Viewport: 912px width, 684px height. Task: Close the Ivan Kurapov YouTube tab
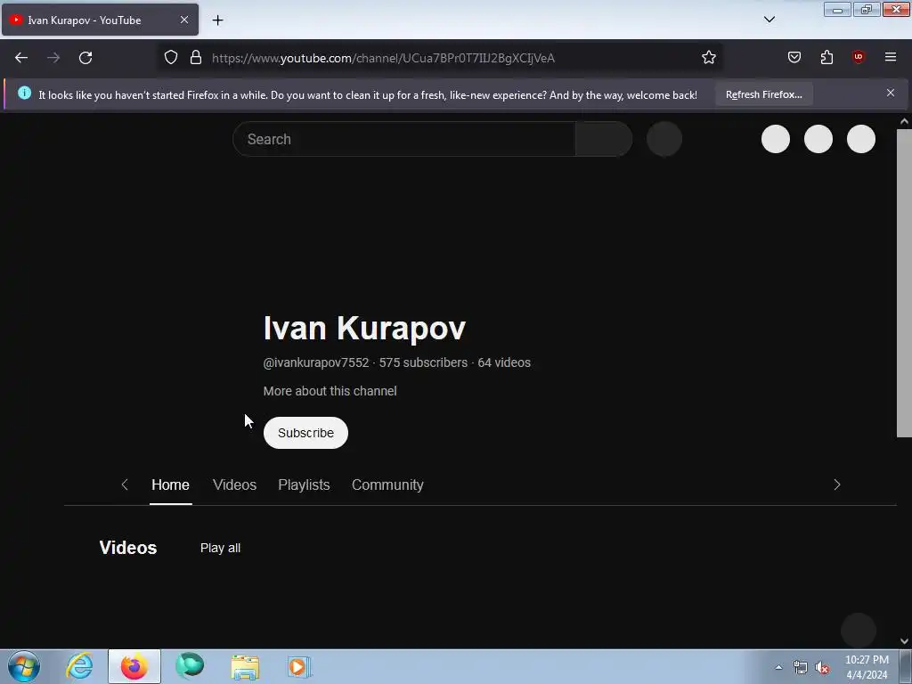[x=184, y=20]
